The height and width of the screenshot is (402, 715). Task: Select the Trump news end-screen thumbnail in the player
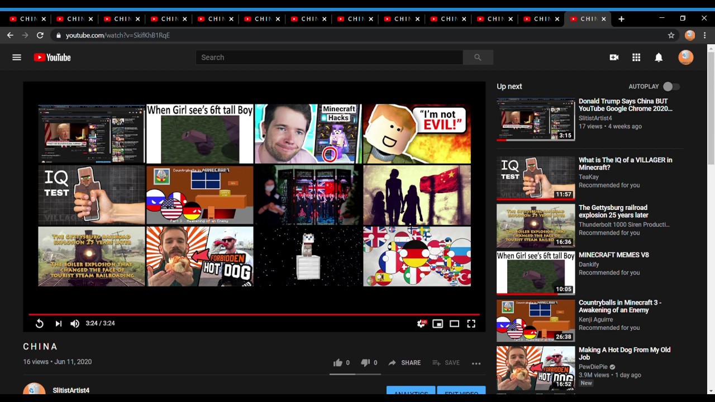point(92,134)
